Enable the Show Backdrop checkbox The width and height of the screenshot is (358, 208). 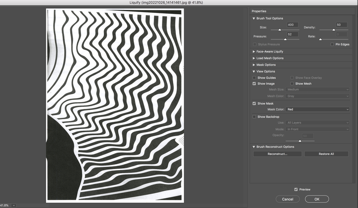pos(254,116)
